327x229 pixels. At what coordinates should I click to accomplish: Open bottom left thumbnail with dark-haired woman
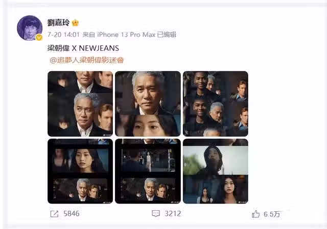coord(80,171)
